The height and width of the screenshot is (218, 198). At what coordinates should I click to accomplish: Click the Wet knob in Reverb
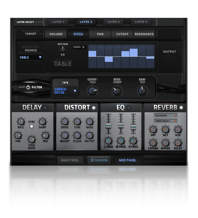coord(166,130)
